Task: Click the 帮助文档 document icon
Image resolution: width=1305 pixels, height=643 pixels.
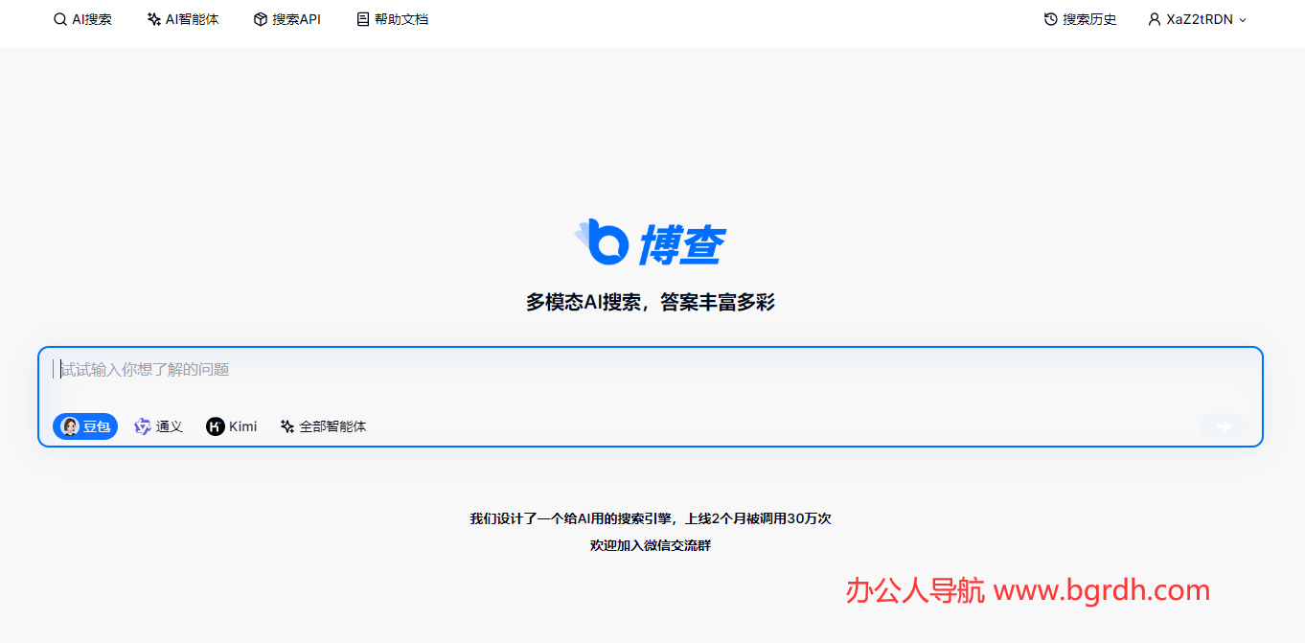Action: pyautogui.click(x=363, y=18)
